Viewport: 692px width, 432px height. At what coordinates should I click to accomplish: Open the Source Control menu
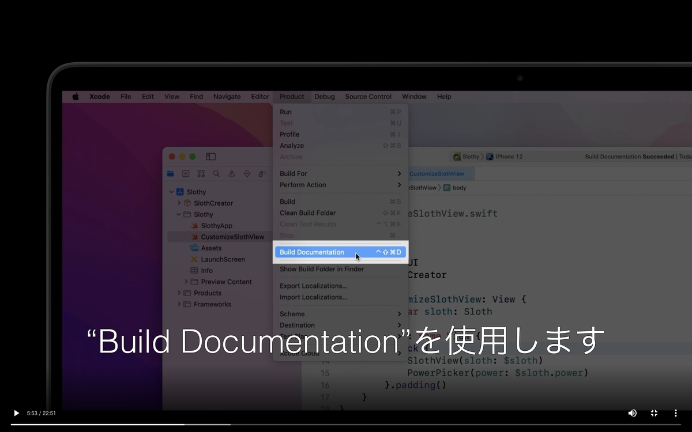pos(368,97)
